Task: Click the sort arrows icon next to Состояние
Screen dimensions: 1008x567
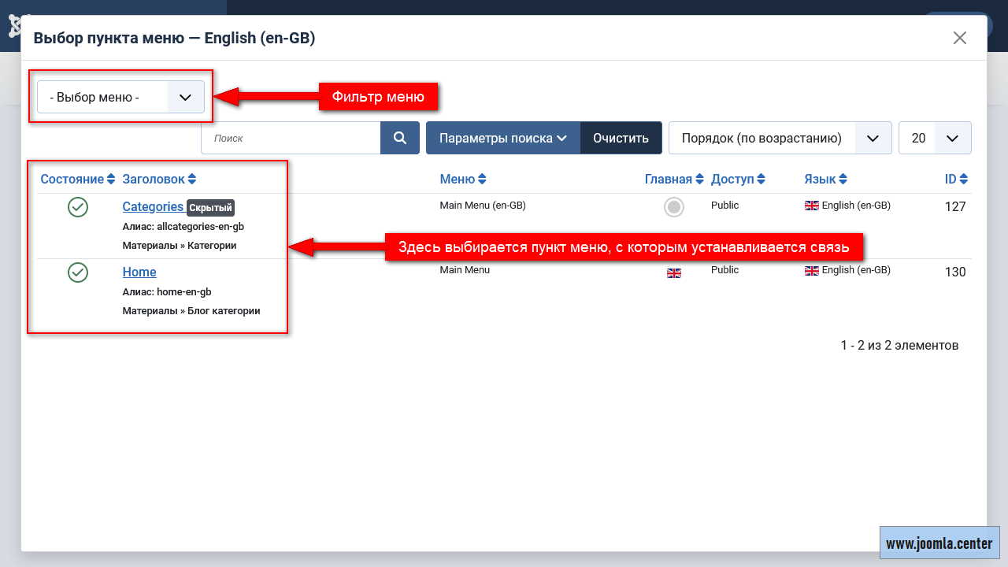Action: click(x=111, y=180)
